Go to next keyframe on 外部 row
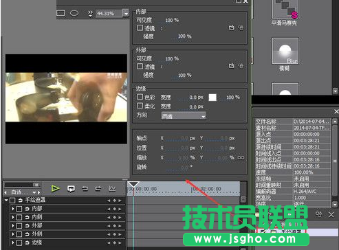The height and width of the screenshot is (250, 339). tap(120, 226)
